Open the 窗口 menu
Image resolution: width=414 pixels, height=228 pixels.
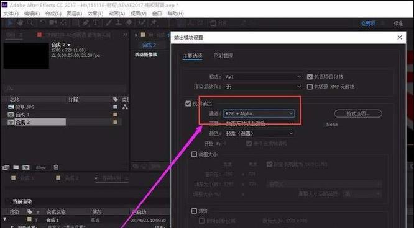point(157,14)
